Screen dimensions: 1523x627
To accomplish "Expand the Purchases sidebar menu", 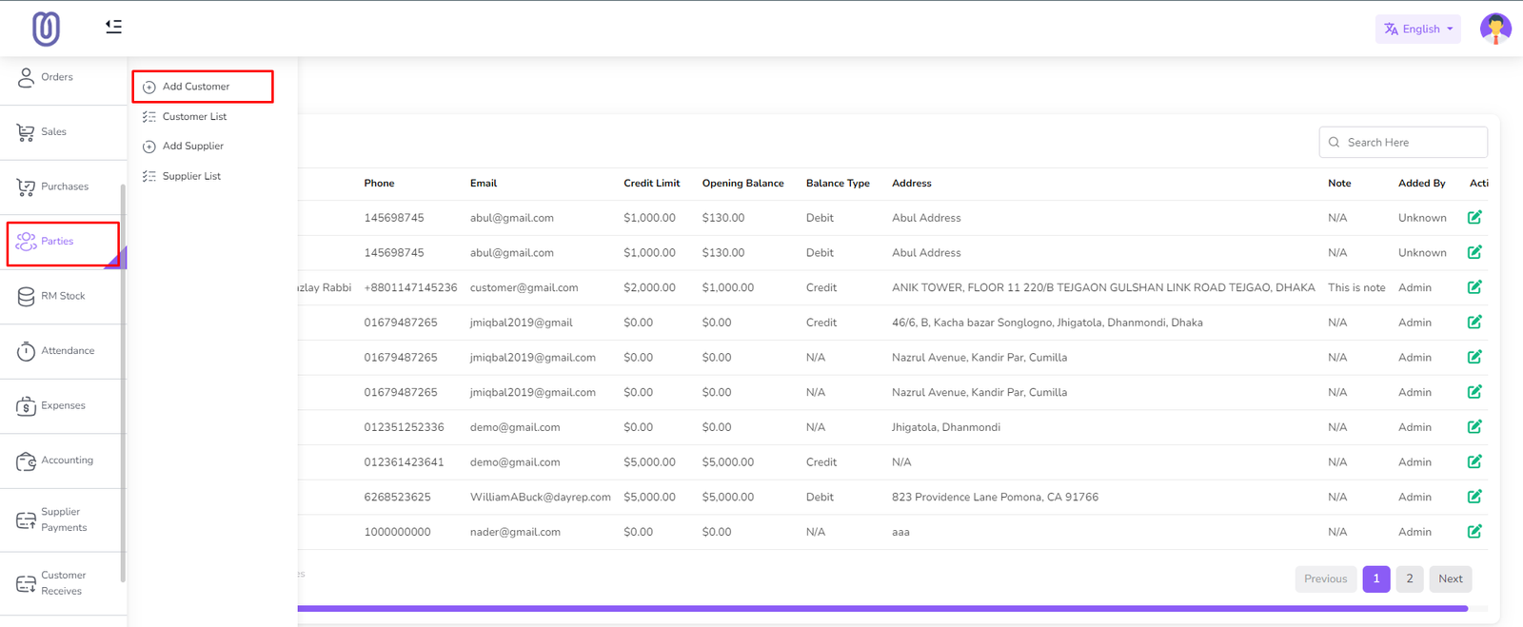I will [x=64, y=186].
